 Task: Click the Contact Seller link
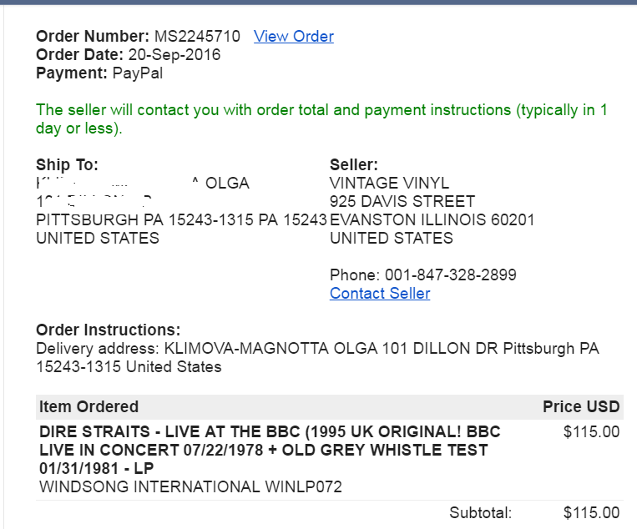pos(380,294)
